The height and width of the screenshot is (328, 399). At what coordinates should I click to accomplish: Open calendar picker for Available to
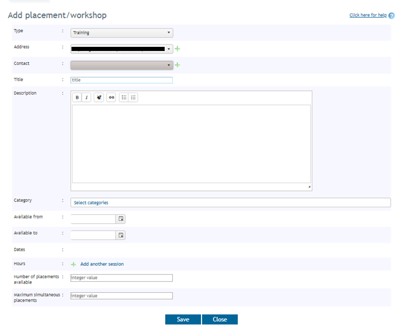121,235
